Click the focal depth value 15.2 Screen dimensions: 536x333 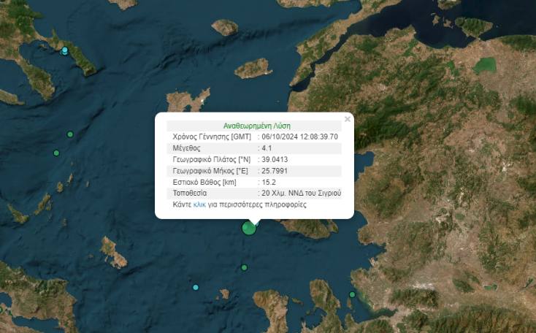click(x=268, y=182)
